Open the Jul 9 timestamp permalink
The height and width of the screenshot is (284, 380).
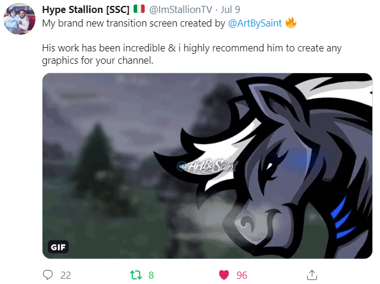[230, 9]
